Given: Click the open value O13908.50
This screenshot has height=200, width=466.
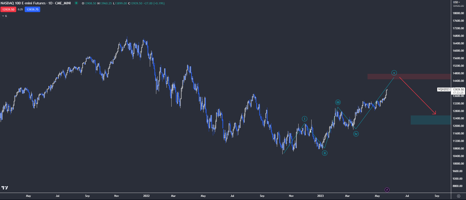Looking at the screenshot, I should [89, 3].
